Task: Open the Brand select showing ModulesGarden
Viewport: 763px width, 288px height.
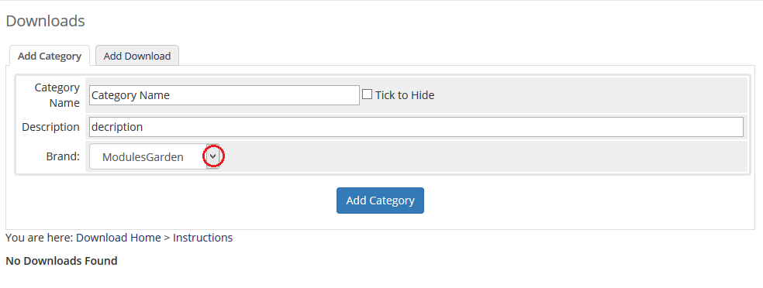Action: point(154,156)
